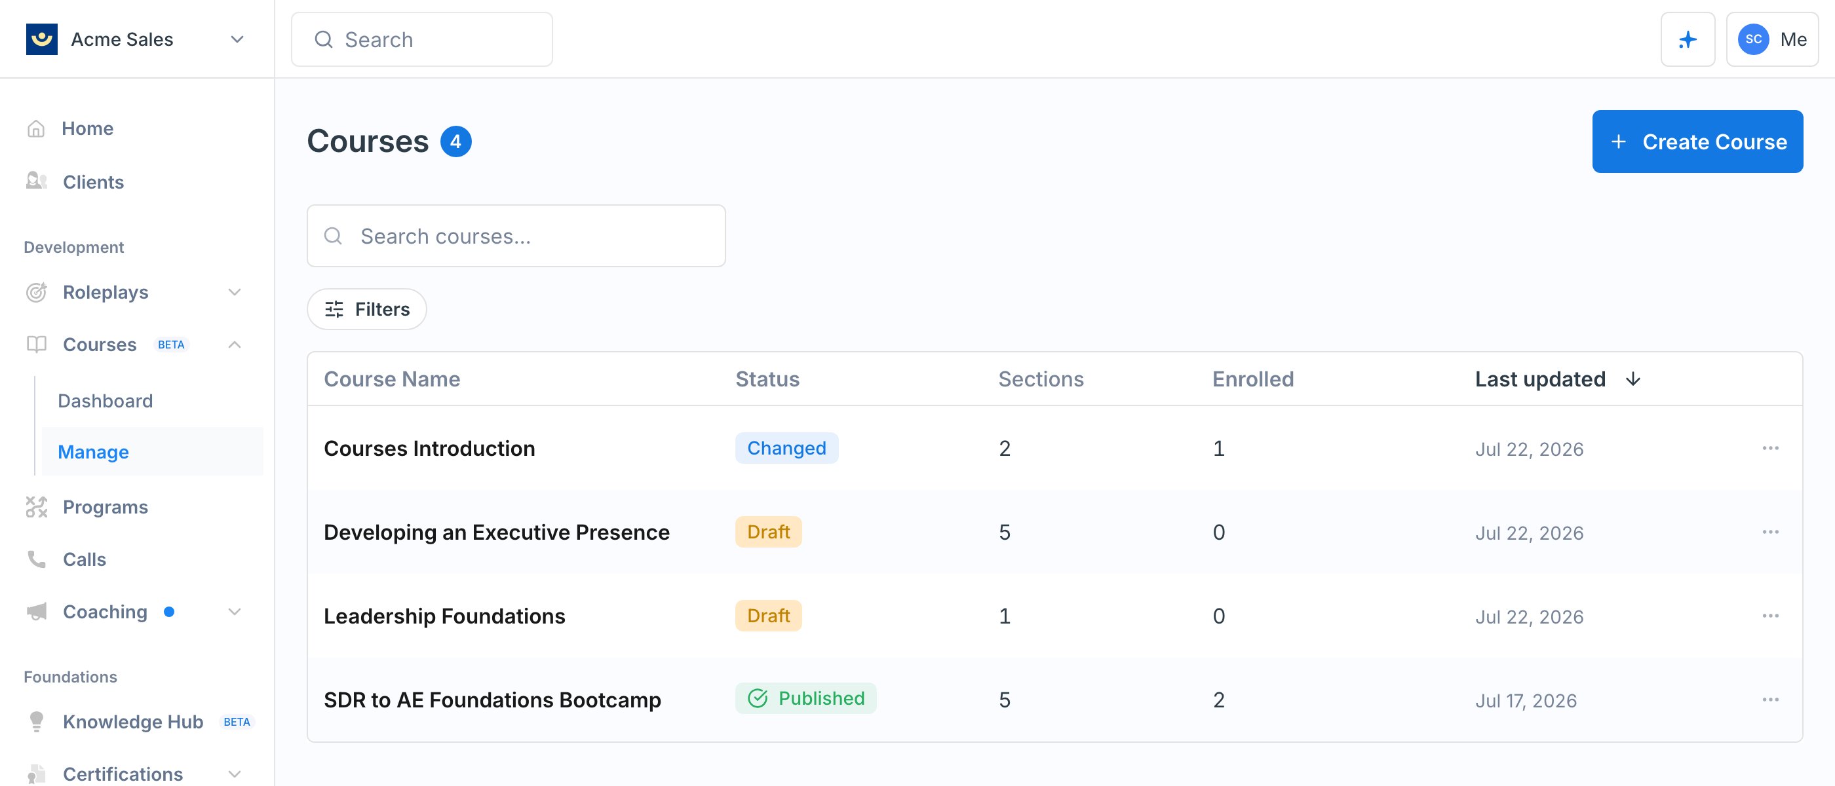The height and width of the screenshot is (786, 1835).
Task: Sort by the Sections column header
Action: point(1041,379)
